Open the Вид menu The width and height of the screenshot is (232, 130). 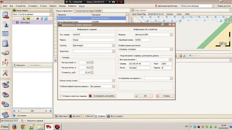(11, 6)
